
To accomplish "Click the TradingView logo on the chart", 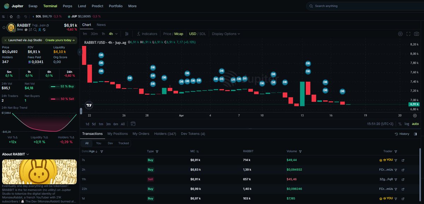I will [89, 105].
